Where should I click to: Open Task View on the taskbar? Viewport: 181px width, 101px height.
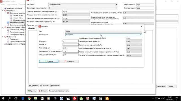click(16, 98)
